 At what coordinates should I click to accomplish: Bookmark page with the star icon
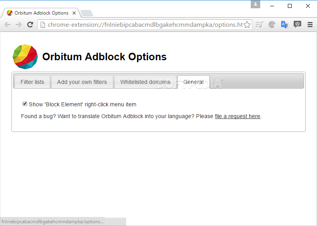[247, 25]
